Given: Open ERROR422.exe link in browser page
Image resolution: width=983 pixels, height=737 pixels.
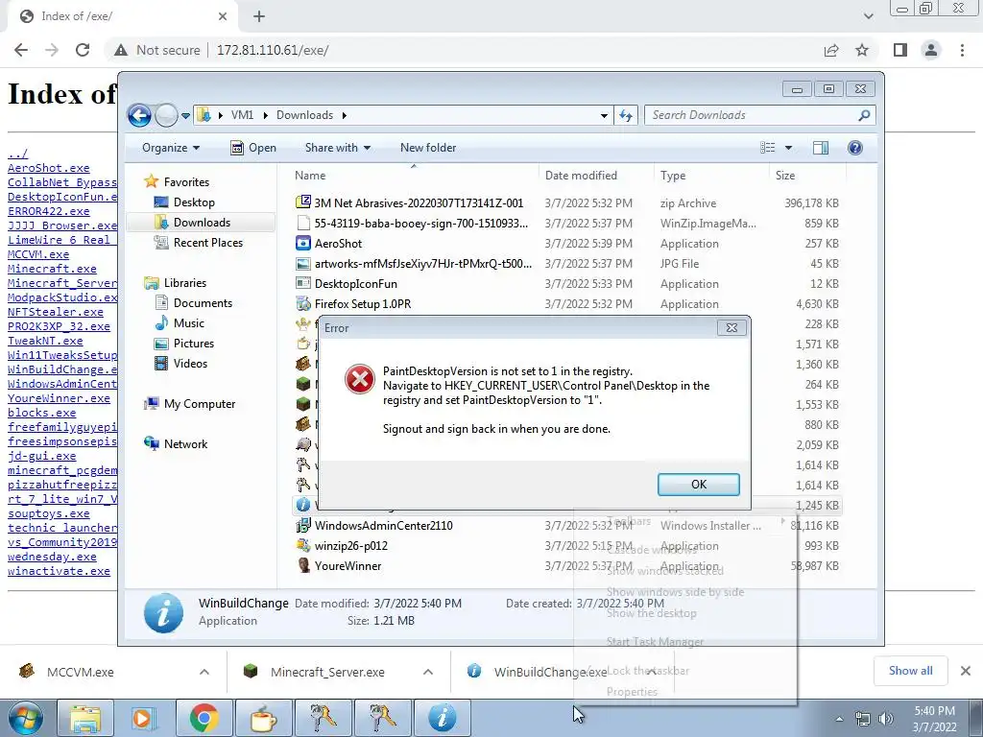Looking at the screenshot, I should click(49, 211).
